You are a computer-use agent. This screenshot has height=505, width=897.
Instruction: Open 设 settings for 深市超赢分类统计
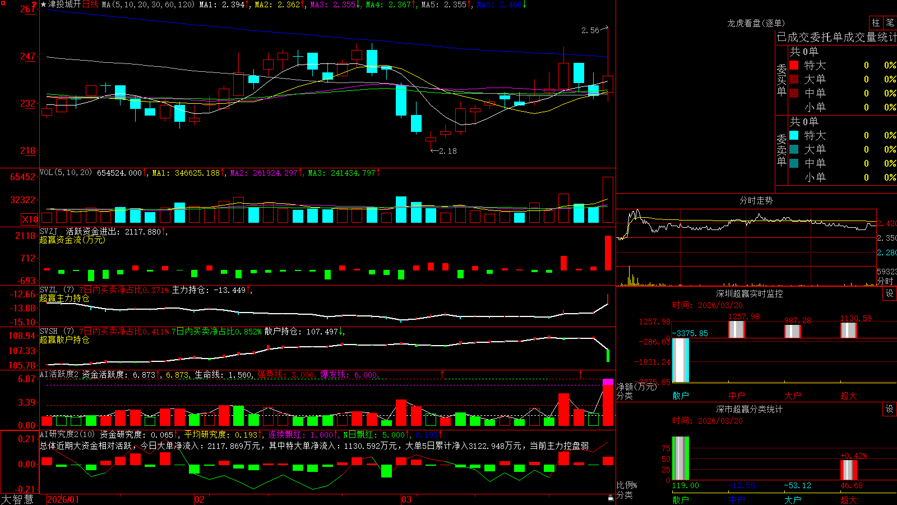(x=890, y=409)
